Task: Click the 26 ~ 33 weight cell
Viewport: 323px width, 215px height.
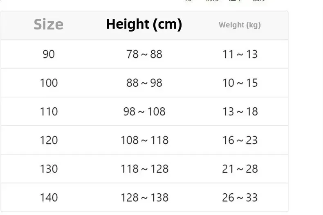Action: pyautogui.click(x=240, y=198)
